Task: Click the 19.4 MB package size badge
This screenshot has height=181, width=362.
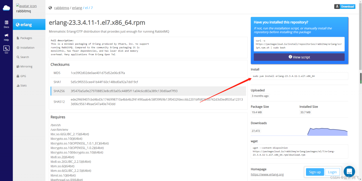Action: click(257, 112)
